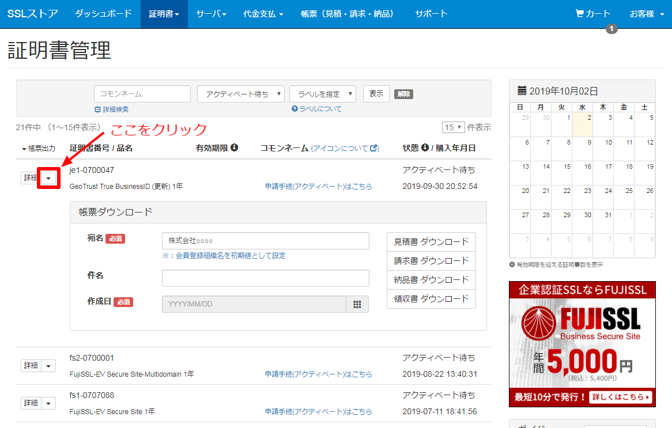Click the 宛名 input field
Image resolution: width=672 pixels, height=428 pixels.
point(266,241)
